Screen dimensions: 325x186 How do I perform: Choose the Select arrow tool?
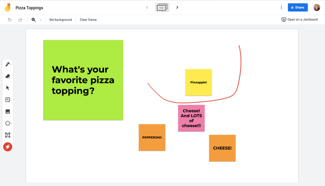tap(7, 88)
